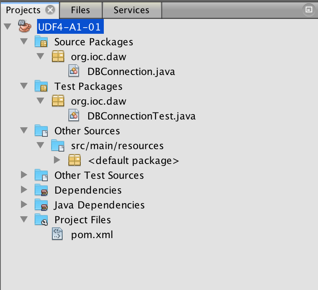The height and width of the screenshot is (290, 318).
Task: Collapse the UDF4-A1-01 project node
Action: tap(7, 26)
